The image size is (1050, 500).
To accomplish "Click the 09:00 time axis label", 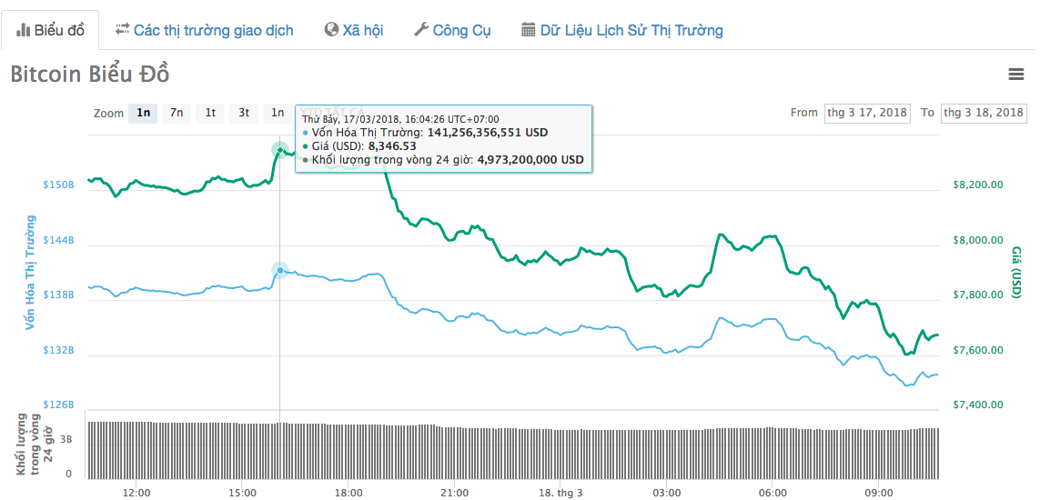I will pyautogui.click(x=879, y=492).
